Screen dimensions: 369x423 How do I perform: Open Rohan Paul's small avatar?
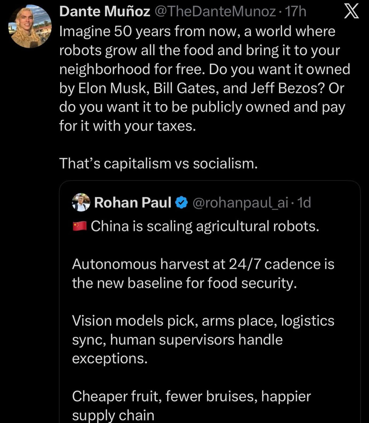click(81, 202)
